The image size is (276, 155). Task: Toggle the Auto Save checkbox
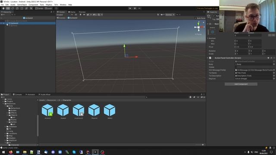point(195,18)
